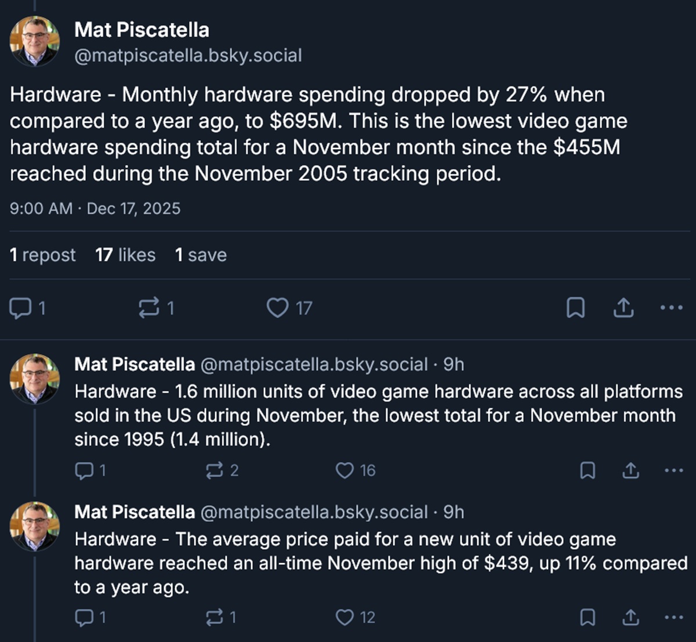Open more options on $439 price post

coord(673,618)
